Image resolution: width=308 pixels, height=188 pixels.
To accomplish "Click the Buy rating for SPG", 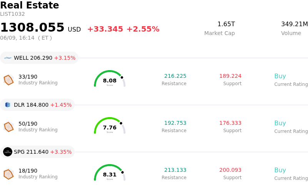I will pos(280,170).
